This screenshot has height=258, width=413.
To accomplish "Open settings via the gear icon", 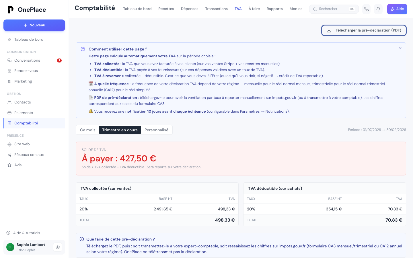I will tap(58, 247).
